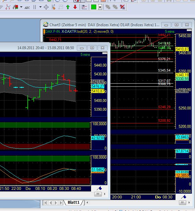
Task: Click '5 mins' in the front chart
Action: tap(85, 55)
